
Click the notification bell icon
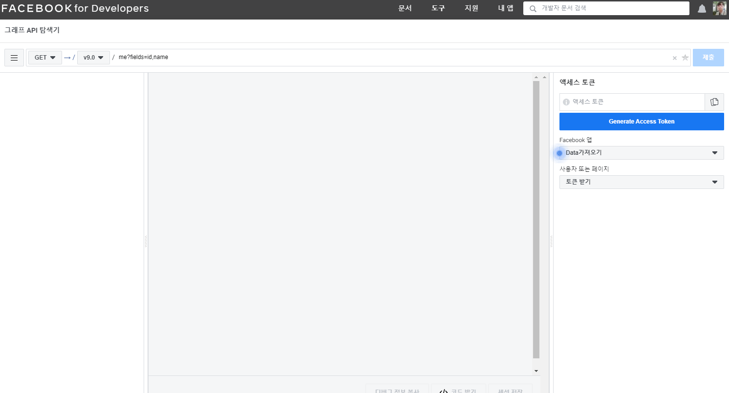[x=702, y=8]
